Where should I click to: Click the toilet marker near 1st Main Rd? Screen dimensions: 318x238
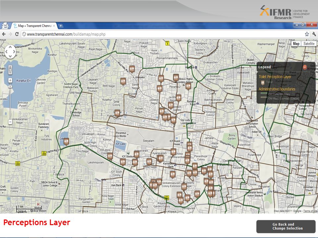coord(161,79)
